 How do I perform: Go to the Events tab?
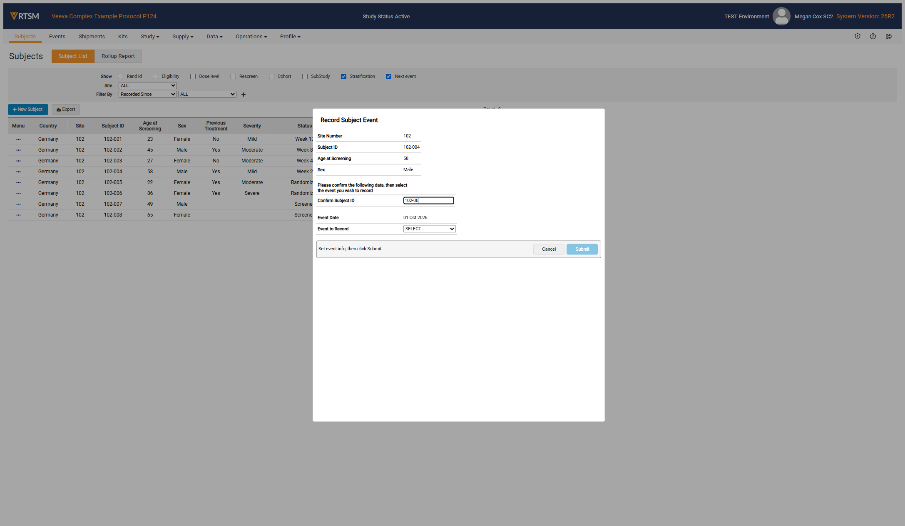click(x=57, y=37)
